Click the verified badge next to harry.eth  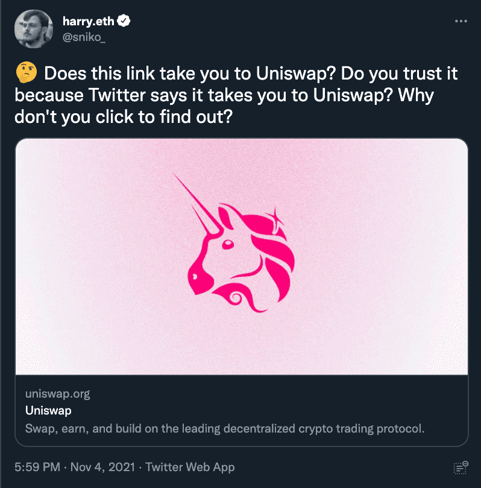click(x=124, y=21)
